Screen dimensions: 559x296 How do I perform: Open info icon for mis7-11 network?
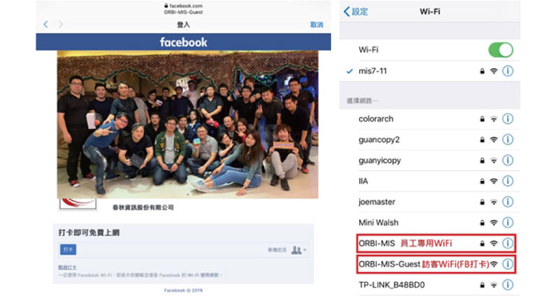pos(508,71)
